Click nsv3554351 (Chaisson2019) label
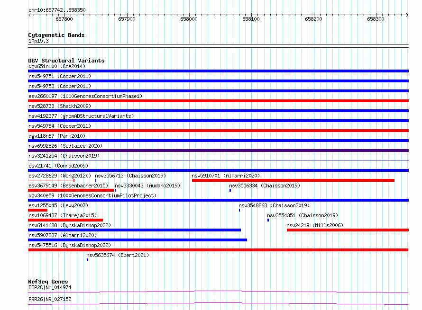This screenshot has height=310, width=422. [x=303, y=215]
